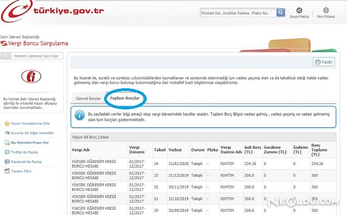Click the Yazdır printer button
Screen dimensions: 347x215
[x=324, y=62]
